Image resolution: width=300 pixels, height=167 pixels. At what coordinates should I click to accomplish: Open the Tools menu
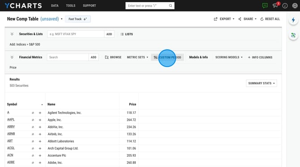click(x=71, y=6)
